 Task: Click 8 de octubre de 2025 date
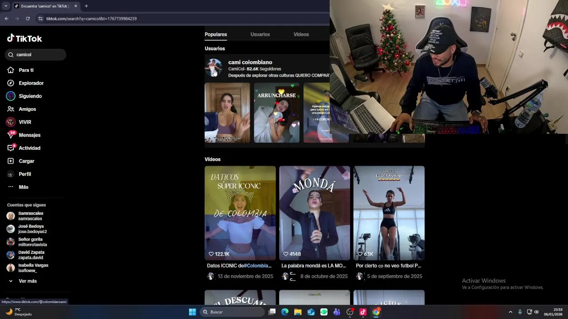coord(324,276)
